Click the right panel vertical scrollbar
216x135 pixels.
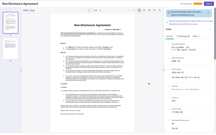(x=215, y=34)
